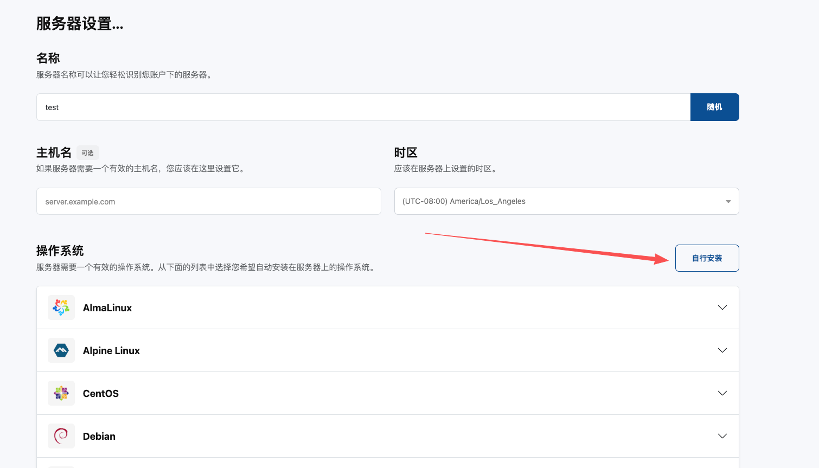Open the timezone America/Los_Angeles dropdown
This screenshot has height=468, width=819.
566,201
